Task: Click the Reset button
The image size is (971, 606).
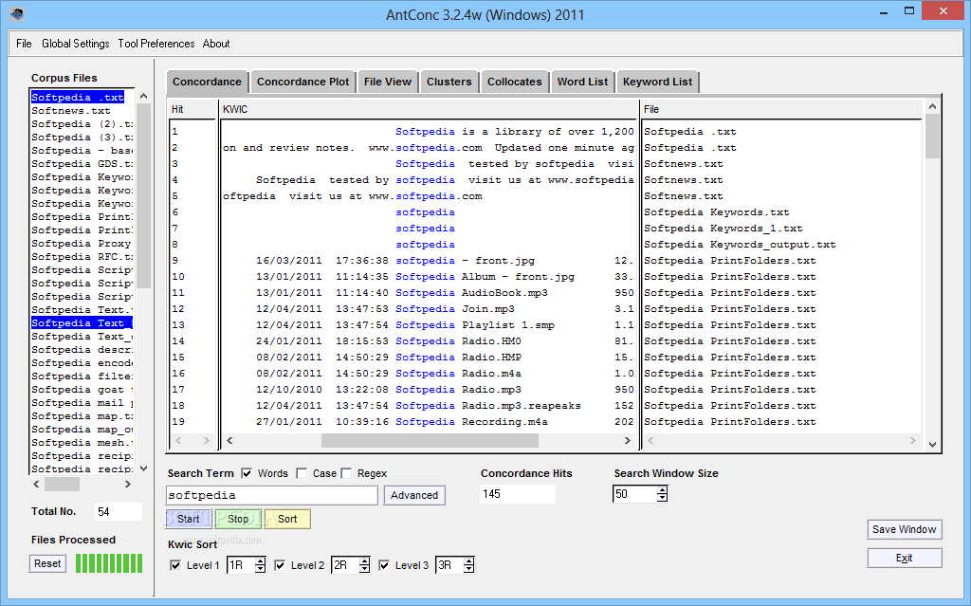Action: [x=47, y=563]
